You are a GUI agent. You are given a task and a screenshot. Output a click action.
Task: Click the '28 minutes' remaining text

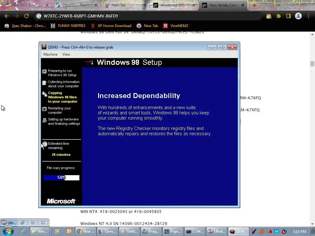point(61,155)
